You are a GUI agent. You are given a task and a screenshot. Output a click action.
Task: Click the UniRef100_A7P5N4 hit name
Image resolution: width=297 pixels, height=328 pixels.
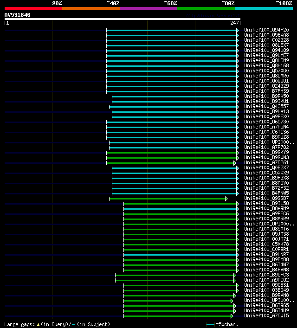tap(266, 127)
